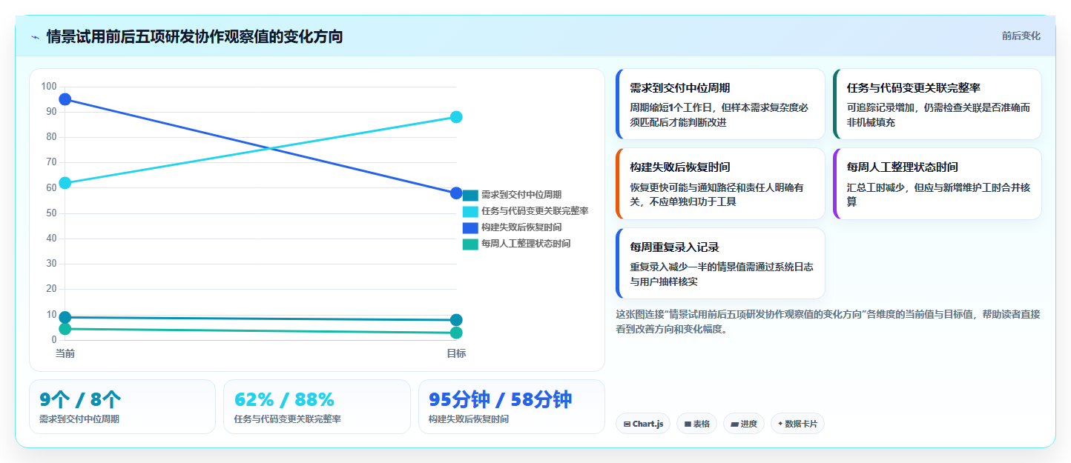Viewport: 1071px width, 463px height.
Task: Click the 当前 x-axis label
Action: [65, 353]
